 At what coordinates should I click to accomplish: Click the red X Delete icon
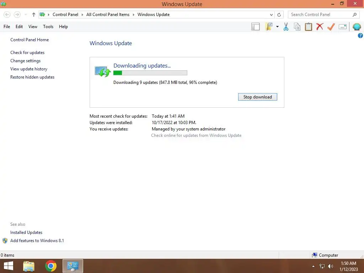coord(320,26)
